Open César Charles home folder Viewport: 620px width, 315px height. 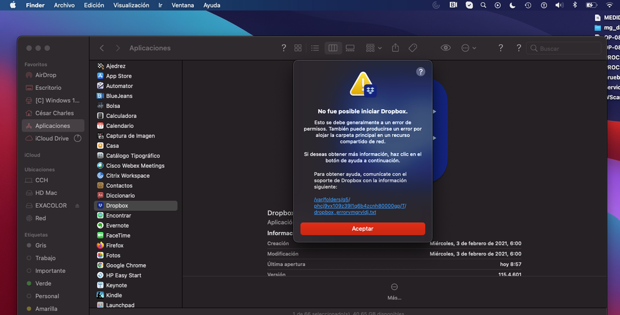[53, 113]
